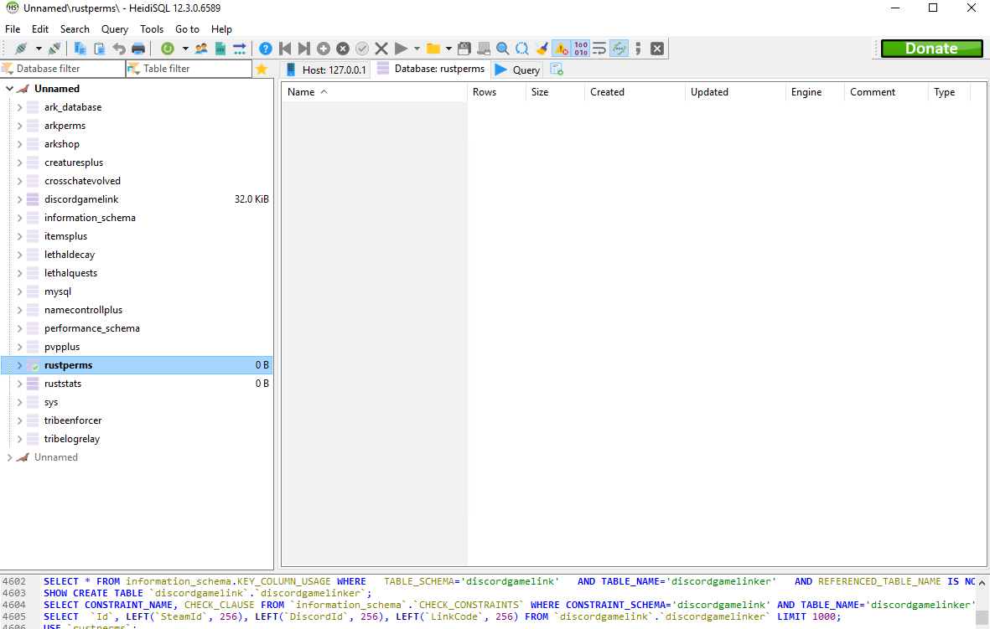The height and width of the screenshot is (629, 990).
Task: Sort by Rows column header
Action: 496,92
